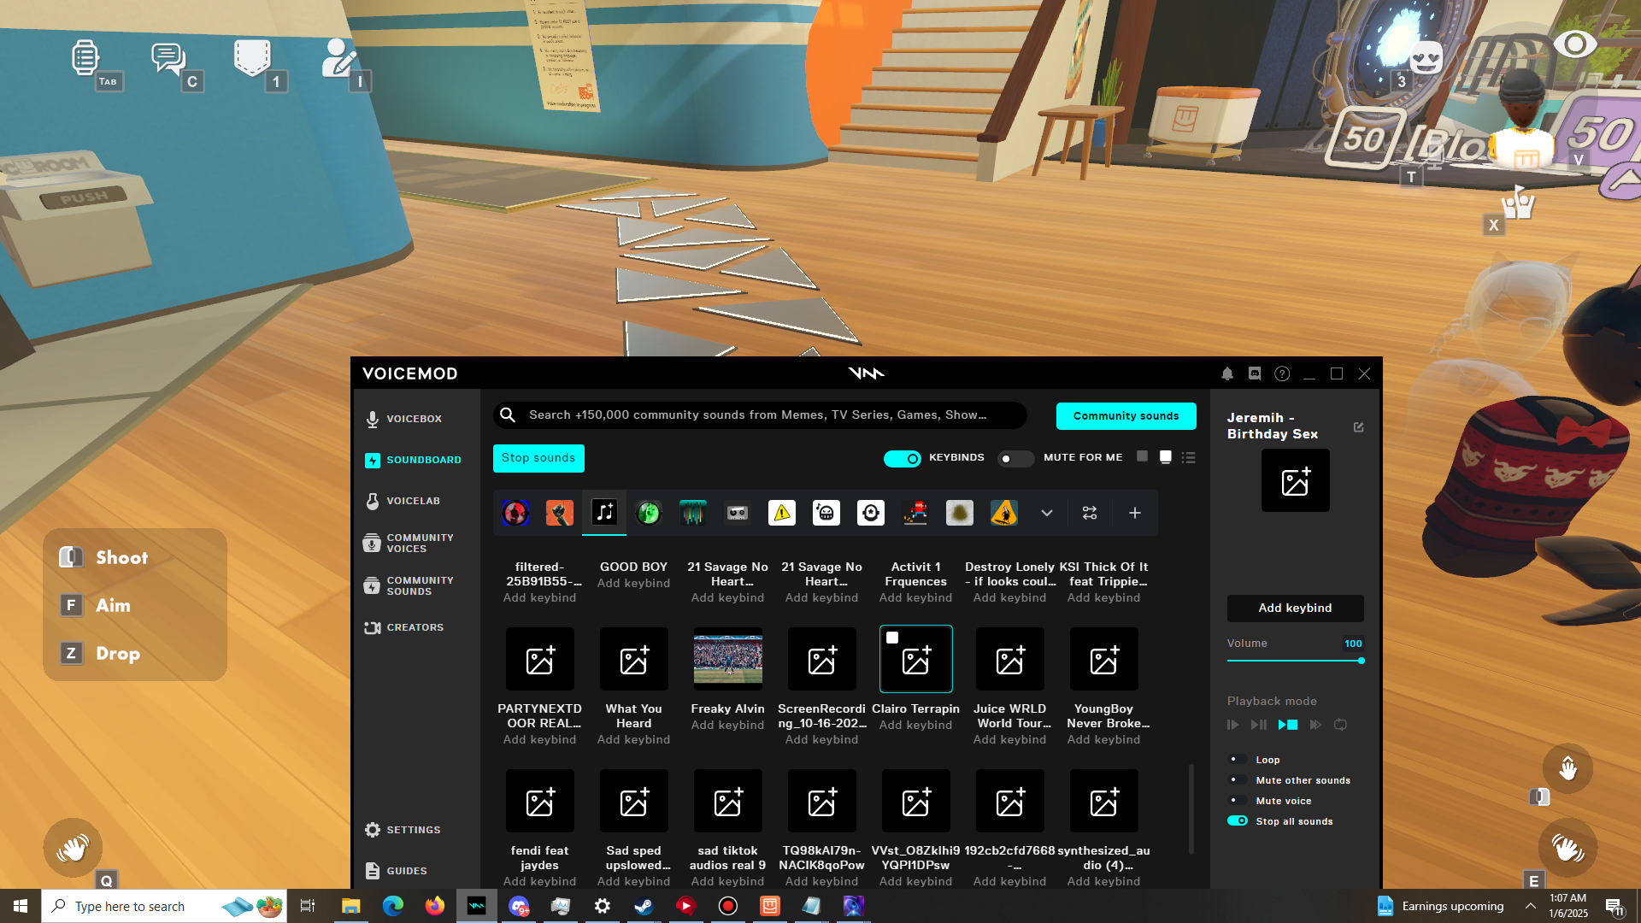This screenshot has height=923, width=1641.
Task: Turn on the Loop toggle
Action: (x=1237, y=759)
